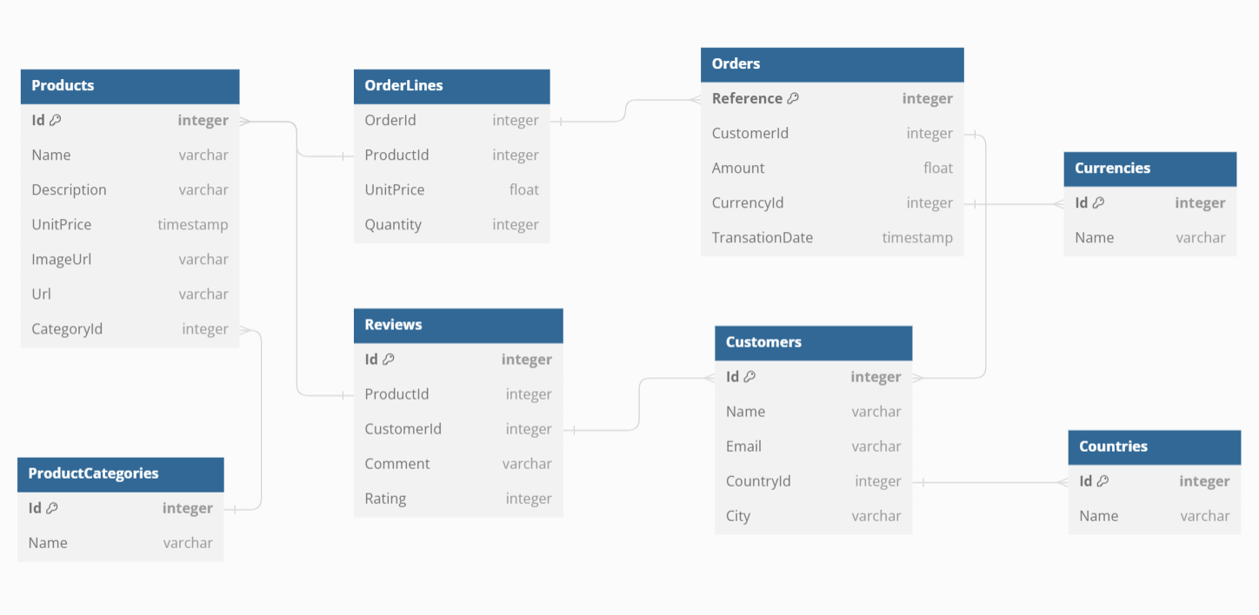The height and width of the screenshot is (615, 1259).
Task: Click the key icon in ProductCategories table
Action: [51, 508]
